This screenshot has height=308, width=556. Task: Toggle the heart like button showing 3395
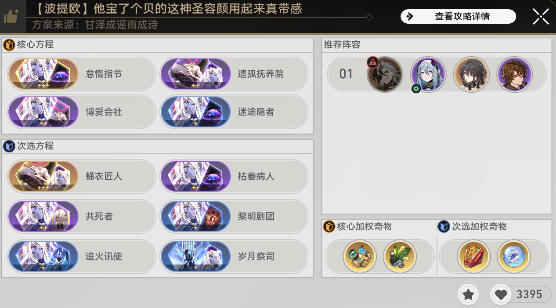pyautogui.click(x=521, y=294)
